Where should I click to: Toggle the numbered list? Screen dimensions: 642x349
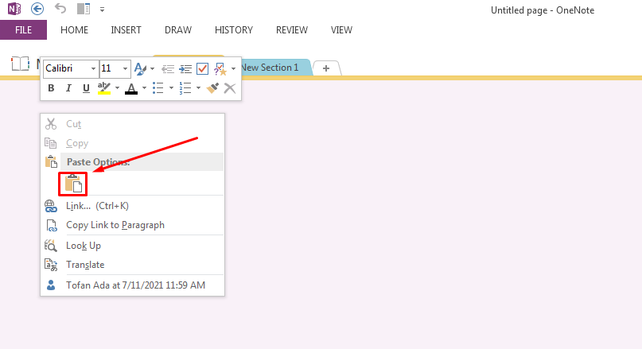point(185,88)
